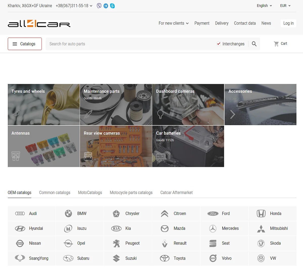The height and width of the screenshot is (273, 303).
Task: Open the Catcar Aftermarket tab
Action: click(x=176, y=192)
